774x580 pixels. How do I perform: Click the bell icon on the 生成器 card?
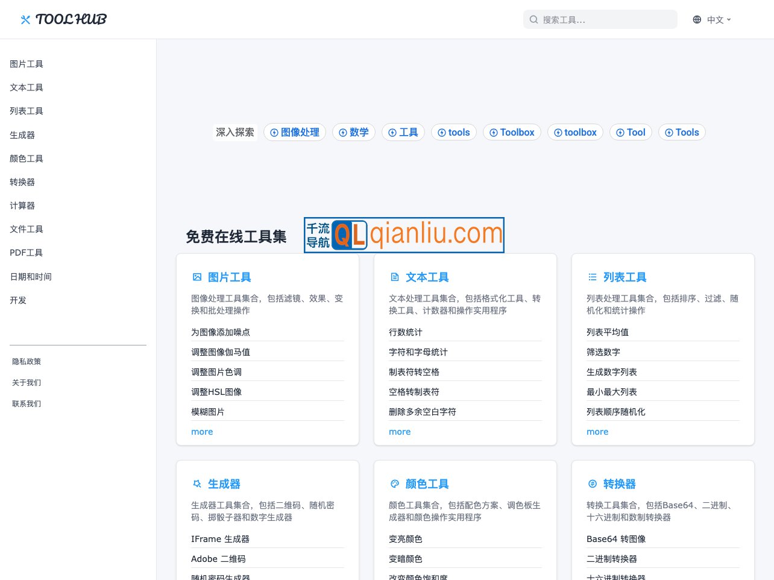(x=197, y=484)
